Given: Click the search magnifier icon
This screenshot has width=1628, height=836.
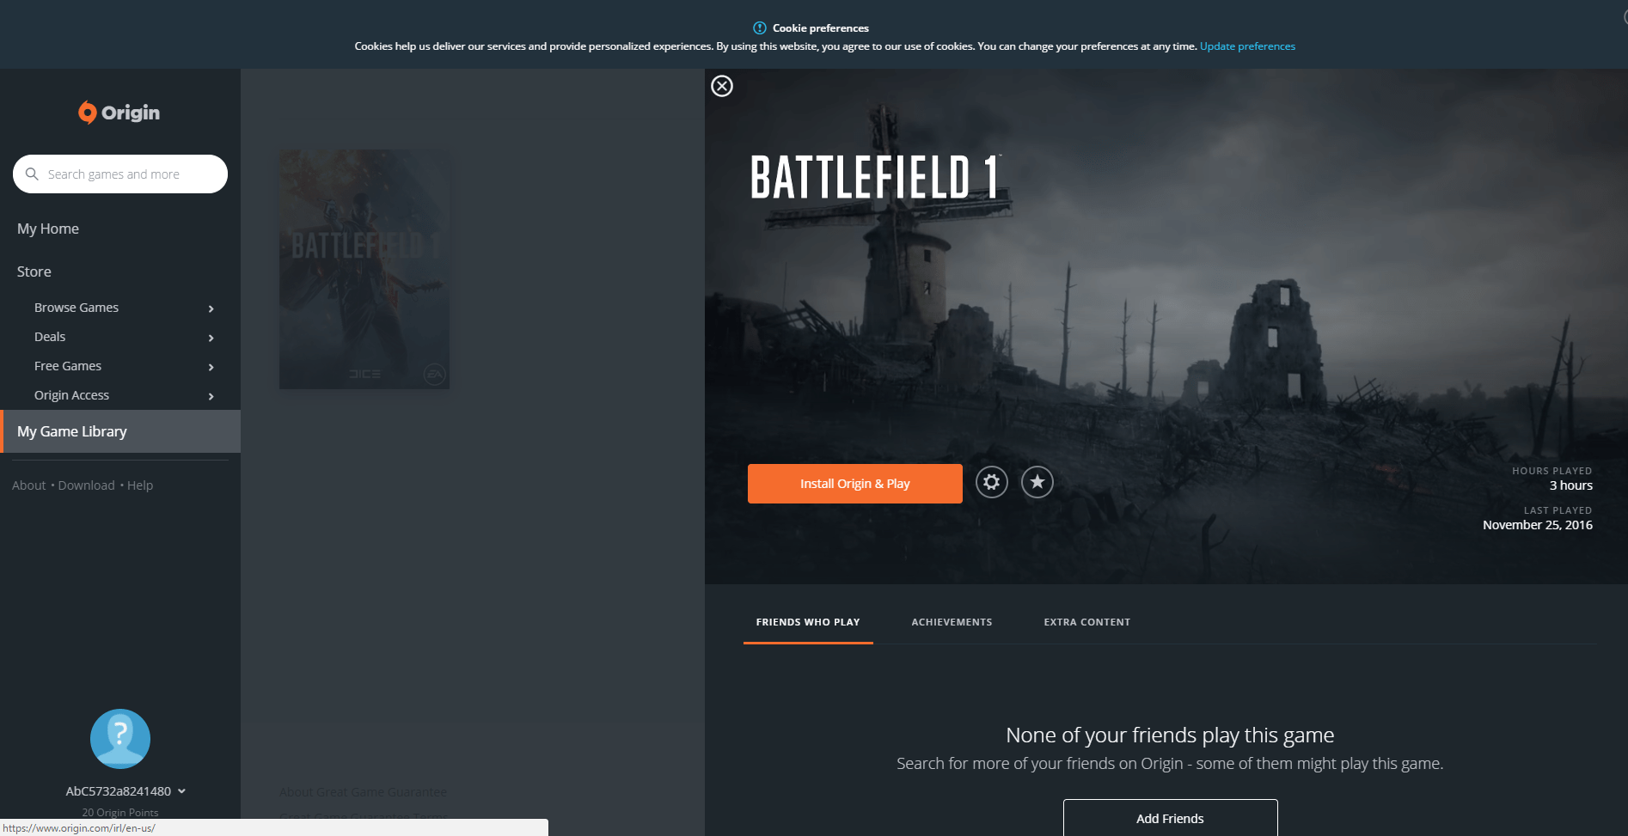Looking at the screenshot, I should click(32, 174).
